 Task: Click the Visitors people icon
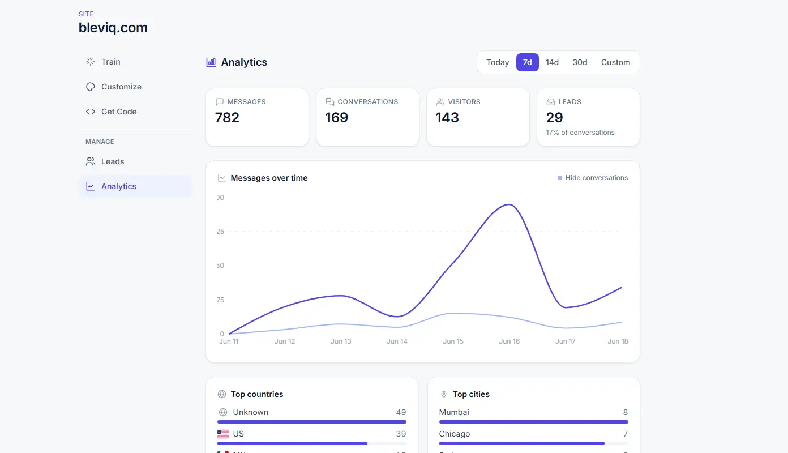tap(440, 102)
